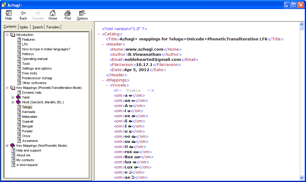Switch to the Contents tab
The height and width of the screenshot is (182, 306).
point(10,27)
